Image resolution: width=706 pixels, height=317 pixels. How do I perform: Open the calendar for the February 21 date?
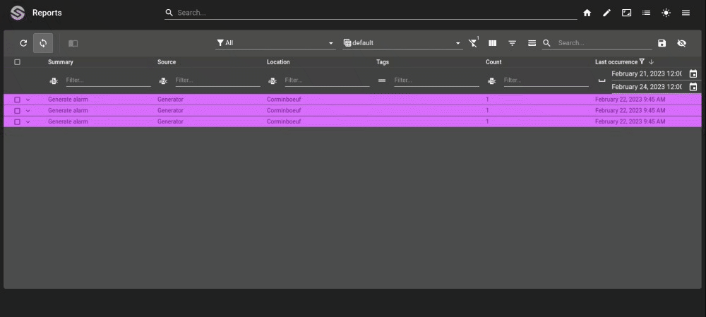tap(693, 74)
